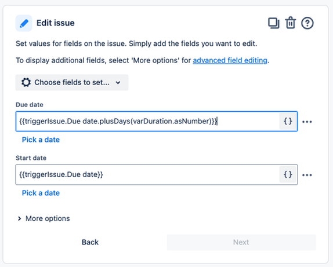The image size is (333, 267).
Task: Click the Back button
Action: (90, 242)
